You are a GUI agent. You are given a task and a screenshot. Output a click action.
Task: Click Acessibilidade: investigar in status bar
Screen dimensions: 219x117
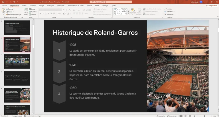click(33, 116)
